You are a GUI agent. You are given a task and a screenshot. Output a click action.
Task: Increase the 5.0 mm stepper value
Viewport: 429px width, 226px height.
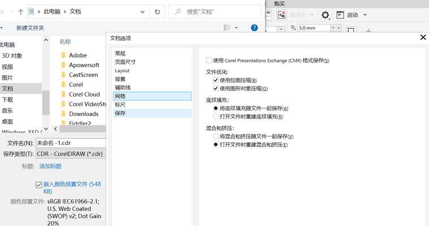[x=338, y=28]
